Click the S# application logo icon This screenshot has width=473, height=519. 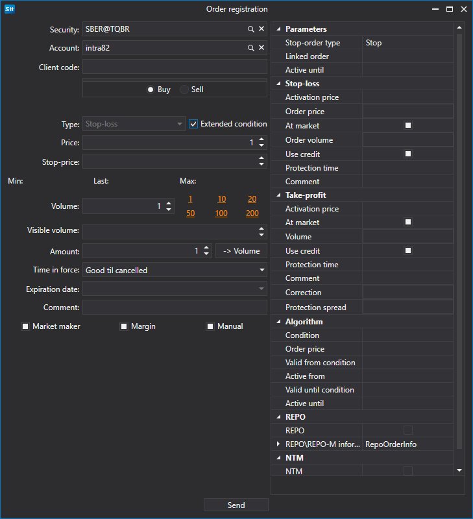coord(10,9)
